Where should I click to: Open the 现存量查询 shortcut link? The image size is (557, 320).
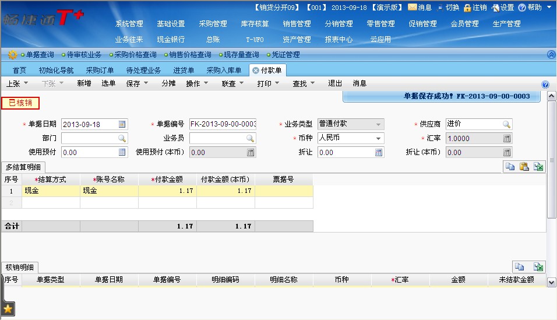click(x=241, y=55)
